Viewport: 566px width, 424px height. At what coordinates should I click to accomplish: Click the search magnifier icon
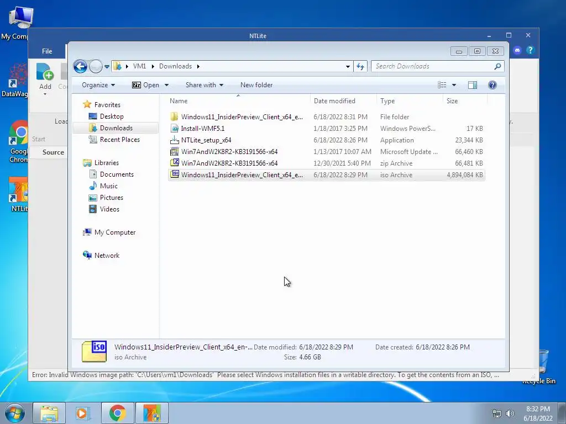tap(498, 66)
